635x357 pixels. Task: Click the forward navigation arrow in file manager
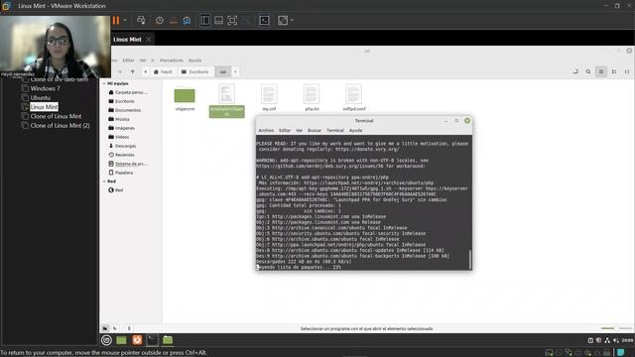click(x=120, y=71)
